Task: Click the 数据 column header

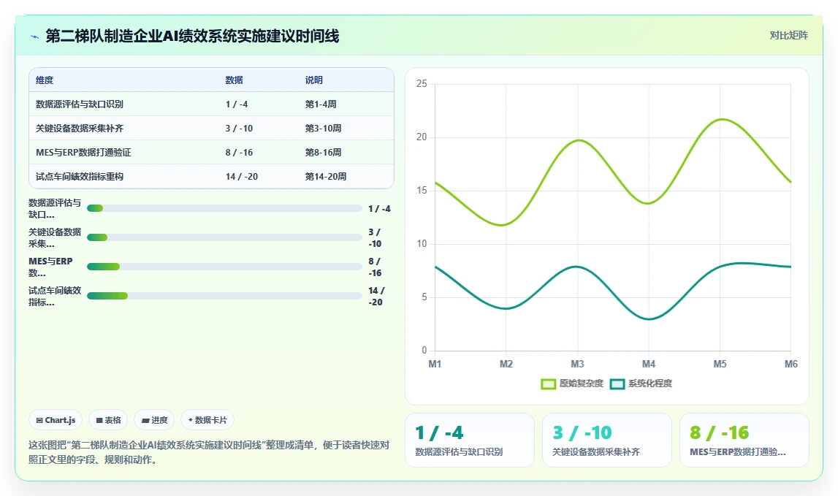Action: pos(234,80)
